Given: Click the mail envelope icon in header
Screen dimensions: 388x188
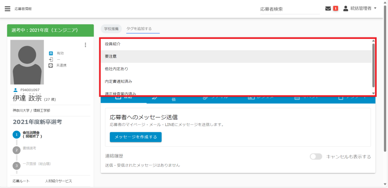Looking at the screenshot, I should (x=328, y=9).
